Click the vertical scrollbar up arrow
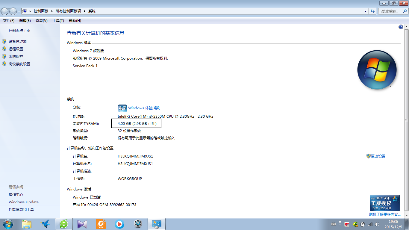 (x=407, y=27)
